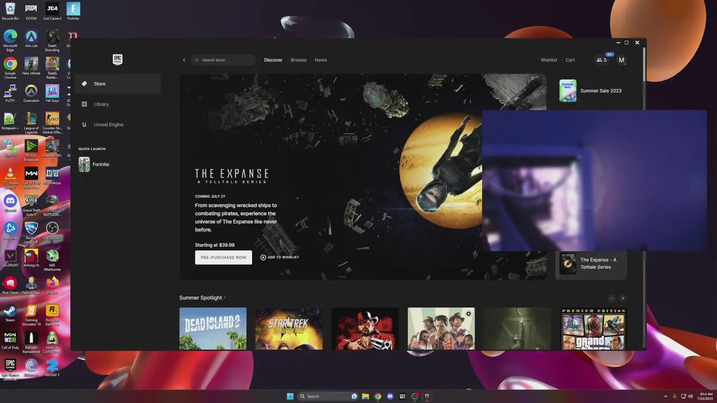Viewport: 717px width, 403px height.
Task: Open the M profile avatar menu
Action: 621,60
